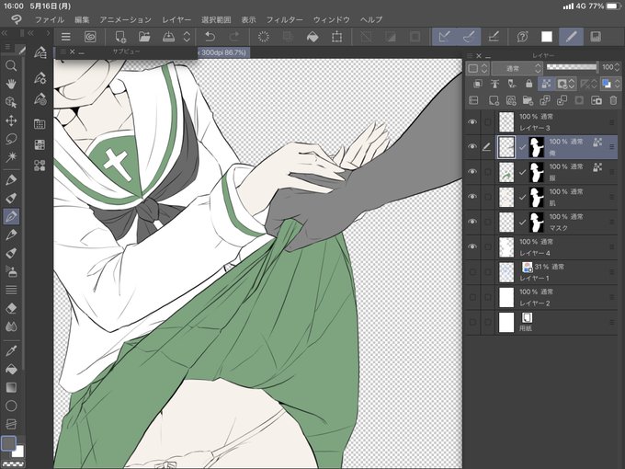Select the レイヤー 4 layer thumbnail
This screenshot has width=625, height=469.
pyautogui.click(x=506, y=247)
